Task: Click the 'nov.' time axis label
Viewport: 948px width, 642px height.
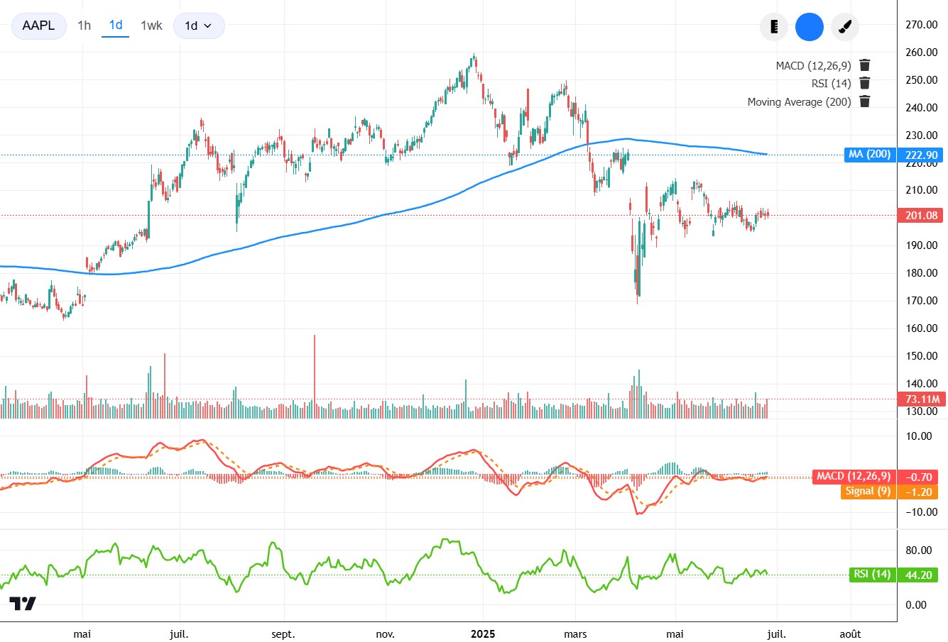Action: pyautogui.click(x=385, y=633)
